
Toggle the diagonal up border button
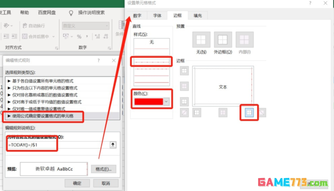[x=184, y=113]
